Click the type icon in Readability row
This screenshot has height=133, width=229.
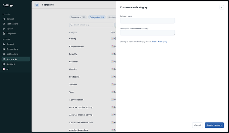click(x=113, y=77)
